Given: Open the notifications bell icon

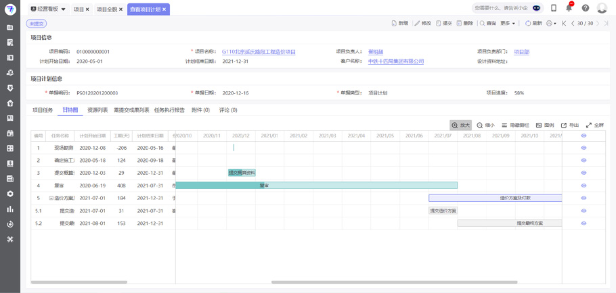Looking at the screenshot, I should tap(569, 8).
